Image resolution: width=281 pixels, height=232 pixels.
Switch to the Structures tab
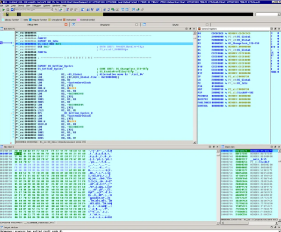tap(105, 25)
